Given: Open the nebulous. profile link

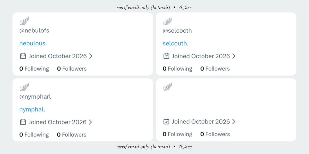Looking at the screenshot, I should pyautogui.click(x=33, y=43).
